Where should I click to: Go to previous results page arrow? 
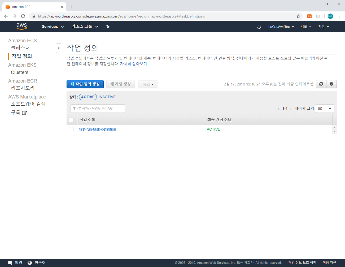click(279, 109)
